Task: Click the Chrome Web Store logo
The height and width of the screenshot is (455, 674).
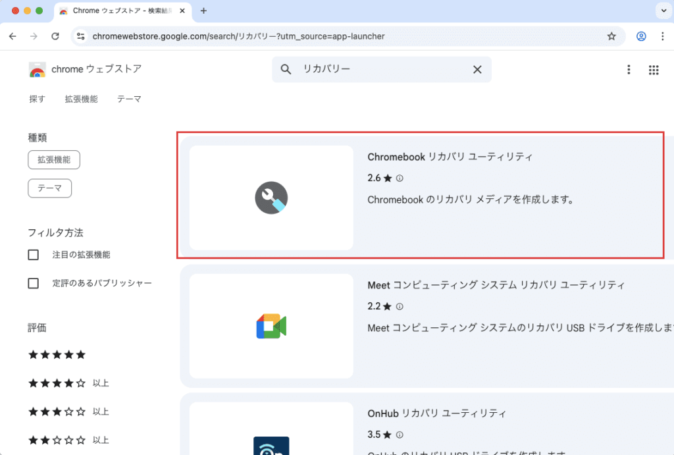Action: [38, 69]
